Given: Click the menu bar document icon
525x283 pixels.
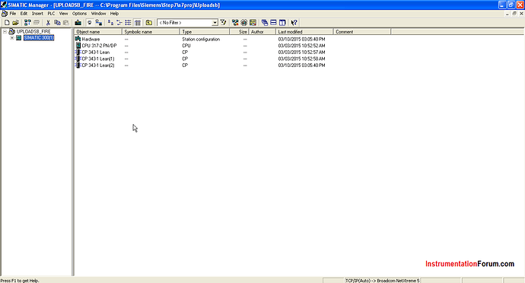Looking at the screenshot, I should pyautogui.click(x=5, y=14).
